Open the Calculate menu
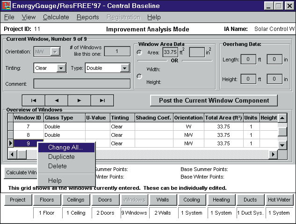Image resolution: width=296 pixels, height=224 pixels. point(56,17)
